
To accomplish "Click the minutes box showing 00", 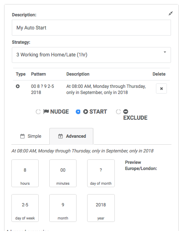I will click(63, 173).
